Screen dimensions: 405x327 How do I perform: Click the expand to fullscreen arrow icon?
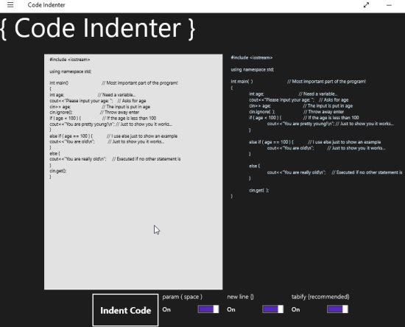(366, 5)
